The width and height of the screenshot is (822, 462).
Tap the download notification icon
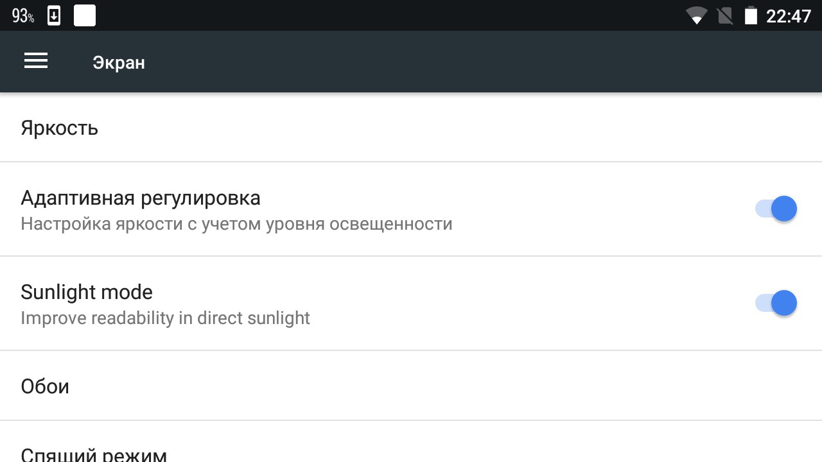point(54,16)
